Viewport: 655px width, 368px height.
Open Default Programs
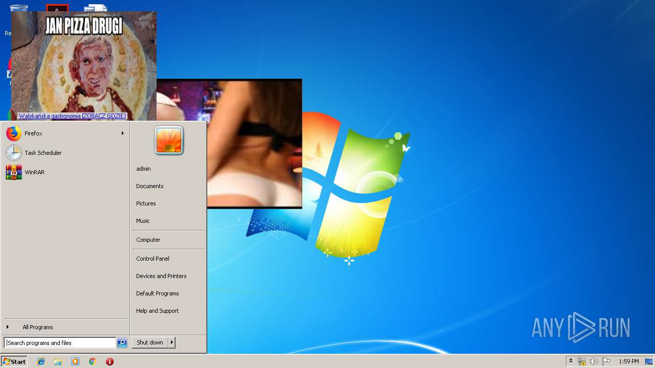point(157,293)
